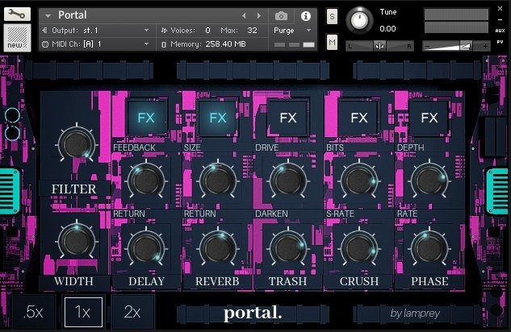Image resolution: width=511 pixels, height=332 pixels.
Task: Click the Trash Darken knob
Action: [x=288, y=248]
